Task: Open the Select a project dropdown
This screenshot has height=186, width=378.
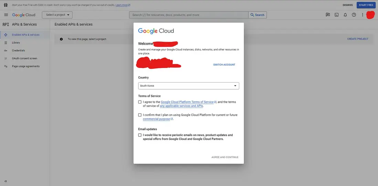Action: (x=57, y=15)
